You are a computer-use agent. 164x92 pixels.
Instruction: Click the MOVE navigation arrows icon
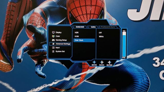pos(94,62)
